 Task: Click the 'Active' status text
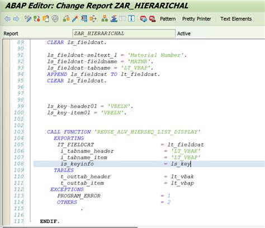point(184,34)
